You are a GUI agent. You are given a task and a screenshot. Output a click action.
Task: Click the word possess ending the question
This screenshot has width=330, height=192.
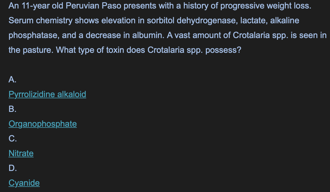pyautogui.click(x=223, y=50)
